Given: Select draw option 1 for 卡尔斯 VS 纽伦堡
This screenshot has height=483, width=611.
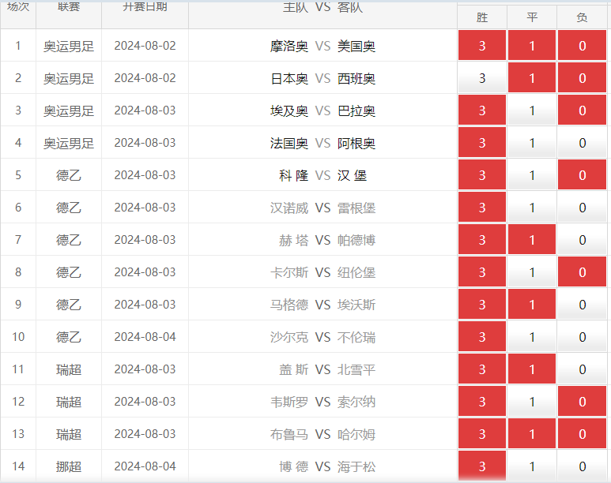Looking at the screenshot, I should [532, 271].
